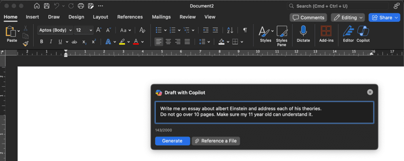Screen dimensions: 404x161
Task: Open the Editing mode dropdown
Action: tap(348, 17)
